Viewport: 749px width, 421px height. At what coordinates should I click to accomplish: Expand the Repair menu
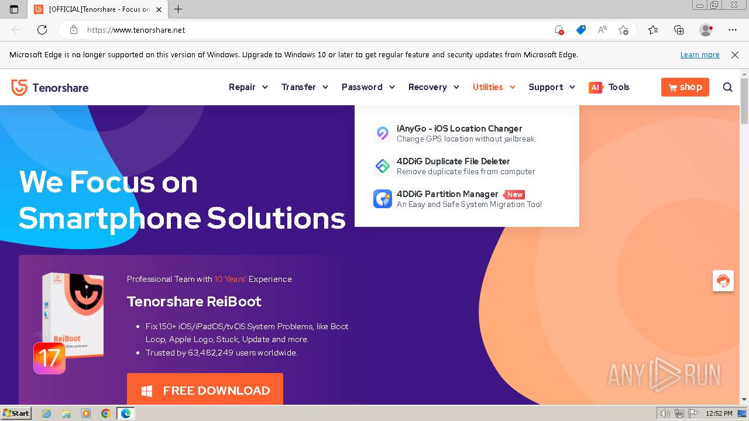(x=248, y=87)
